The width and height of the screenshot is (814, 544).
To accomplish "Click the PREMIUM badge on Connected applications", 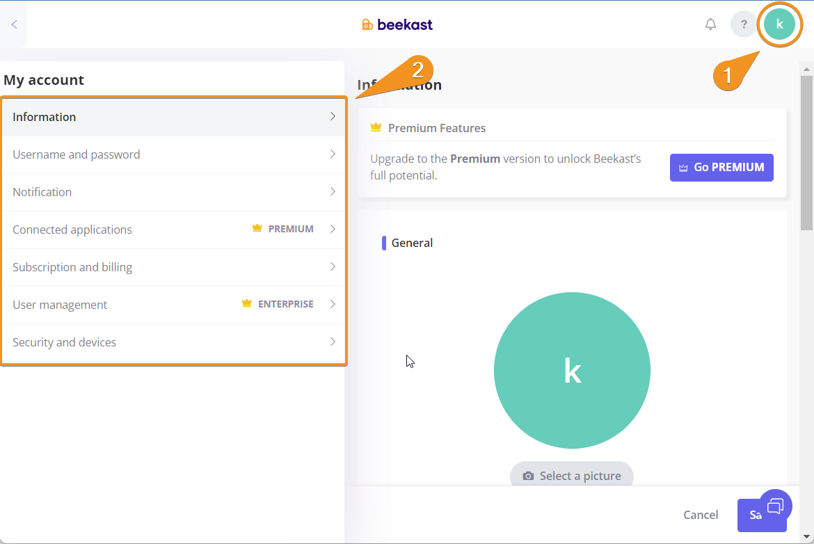I will (x=283, y=229).
